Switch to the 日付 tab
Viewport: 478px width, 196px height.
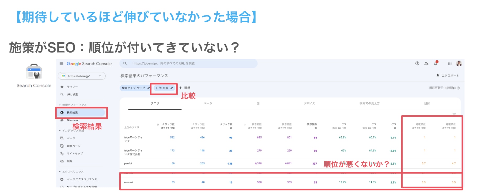pos(427,103)
